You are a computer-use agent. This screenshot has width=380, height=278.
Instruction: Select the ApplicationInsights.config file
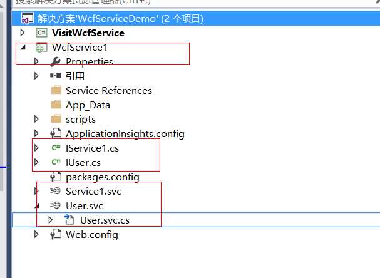click(125, 134)
